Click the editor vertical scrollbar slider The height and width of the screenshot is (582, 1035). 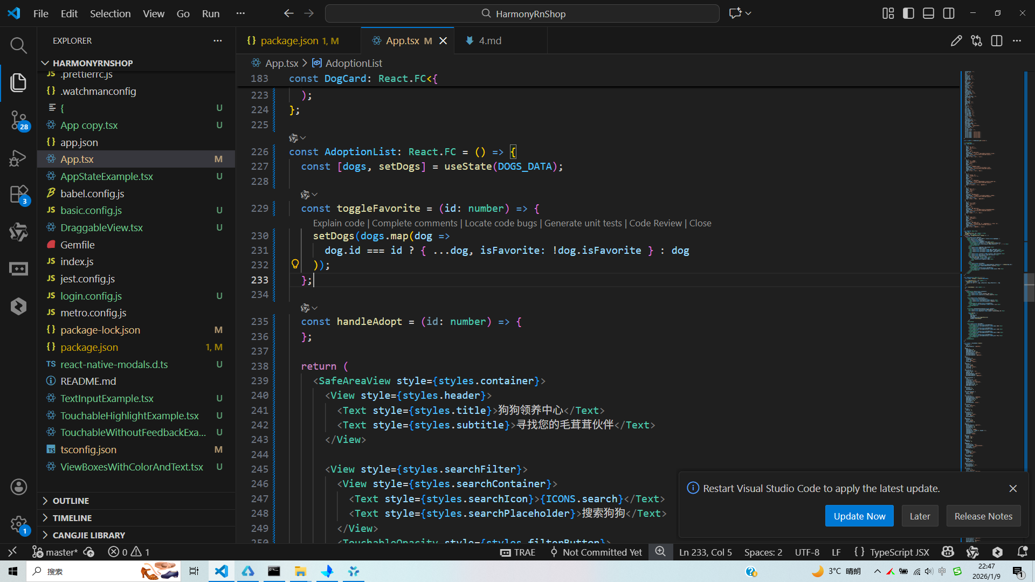click(1029, 287)
